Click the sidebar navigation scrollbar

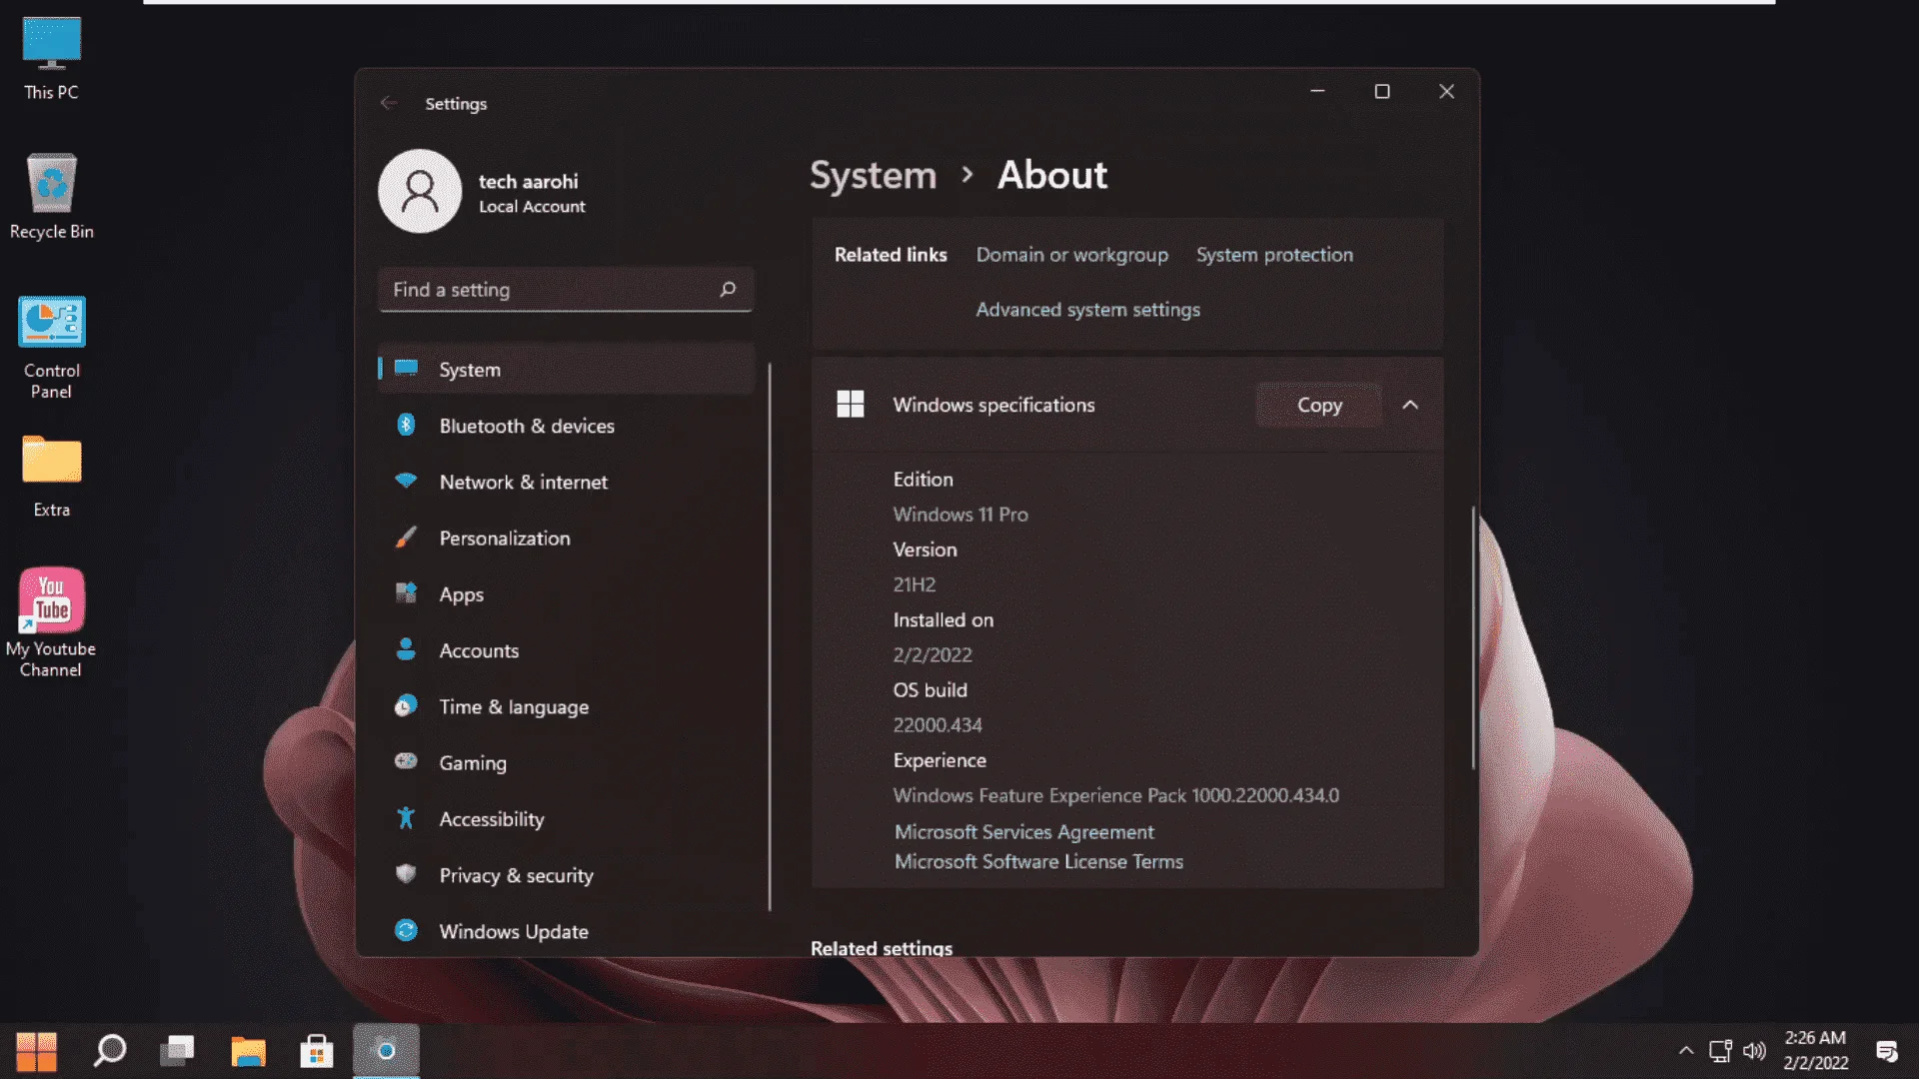tap(770, 636)
